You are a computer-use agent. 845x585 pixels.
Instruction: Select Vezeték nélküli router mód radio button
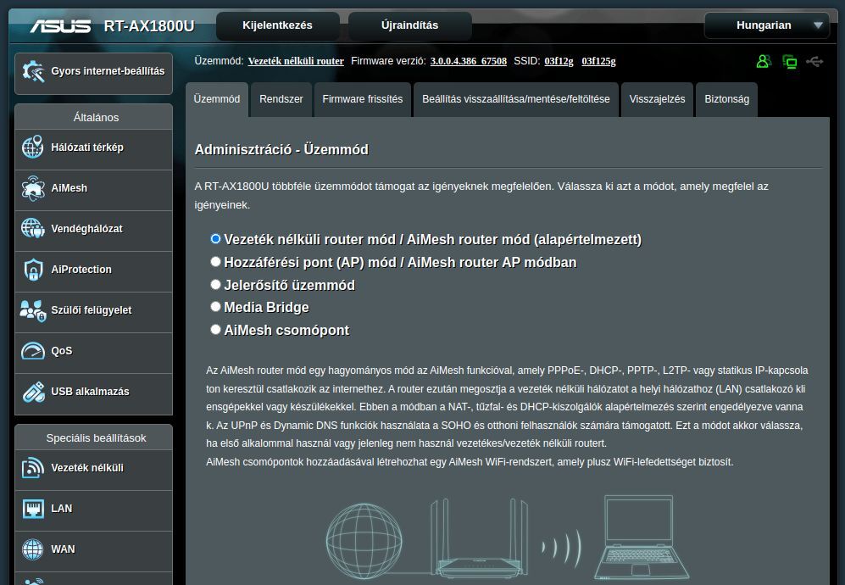215,239
